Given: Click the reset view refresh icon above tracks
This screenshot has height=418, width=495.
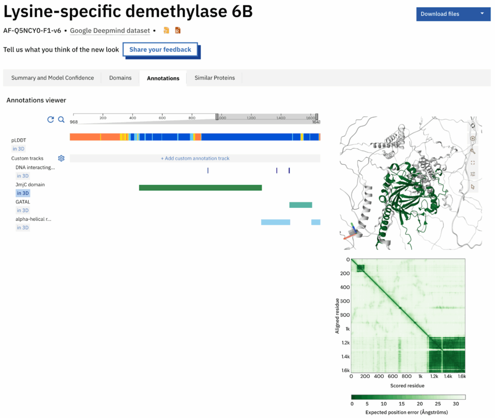Looking at the screenshot, I should click(x=50, y=119).
